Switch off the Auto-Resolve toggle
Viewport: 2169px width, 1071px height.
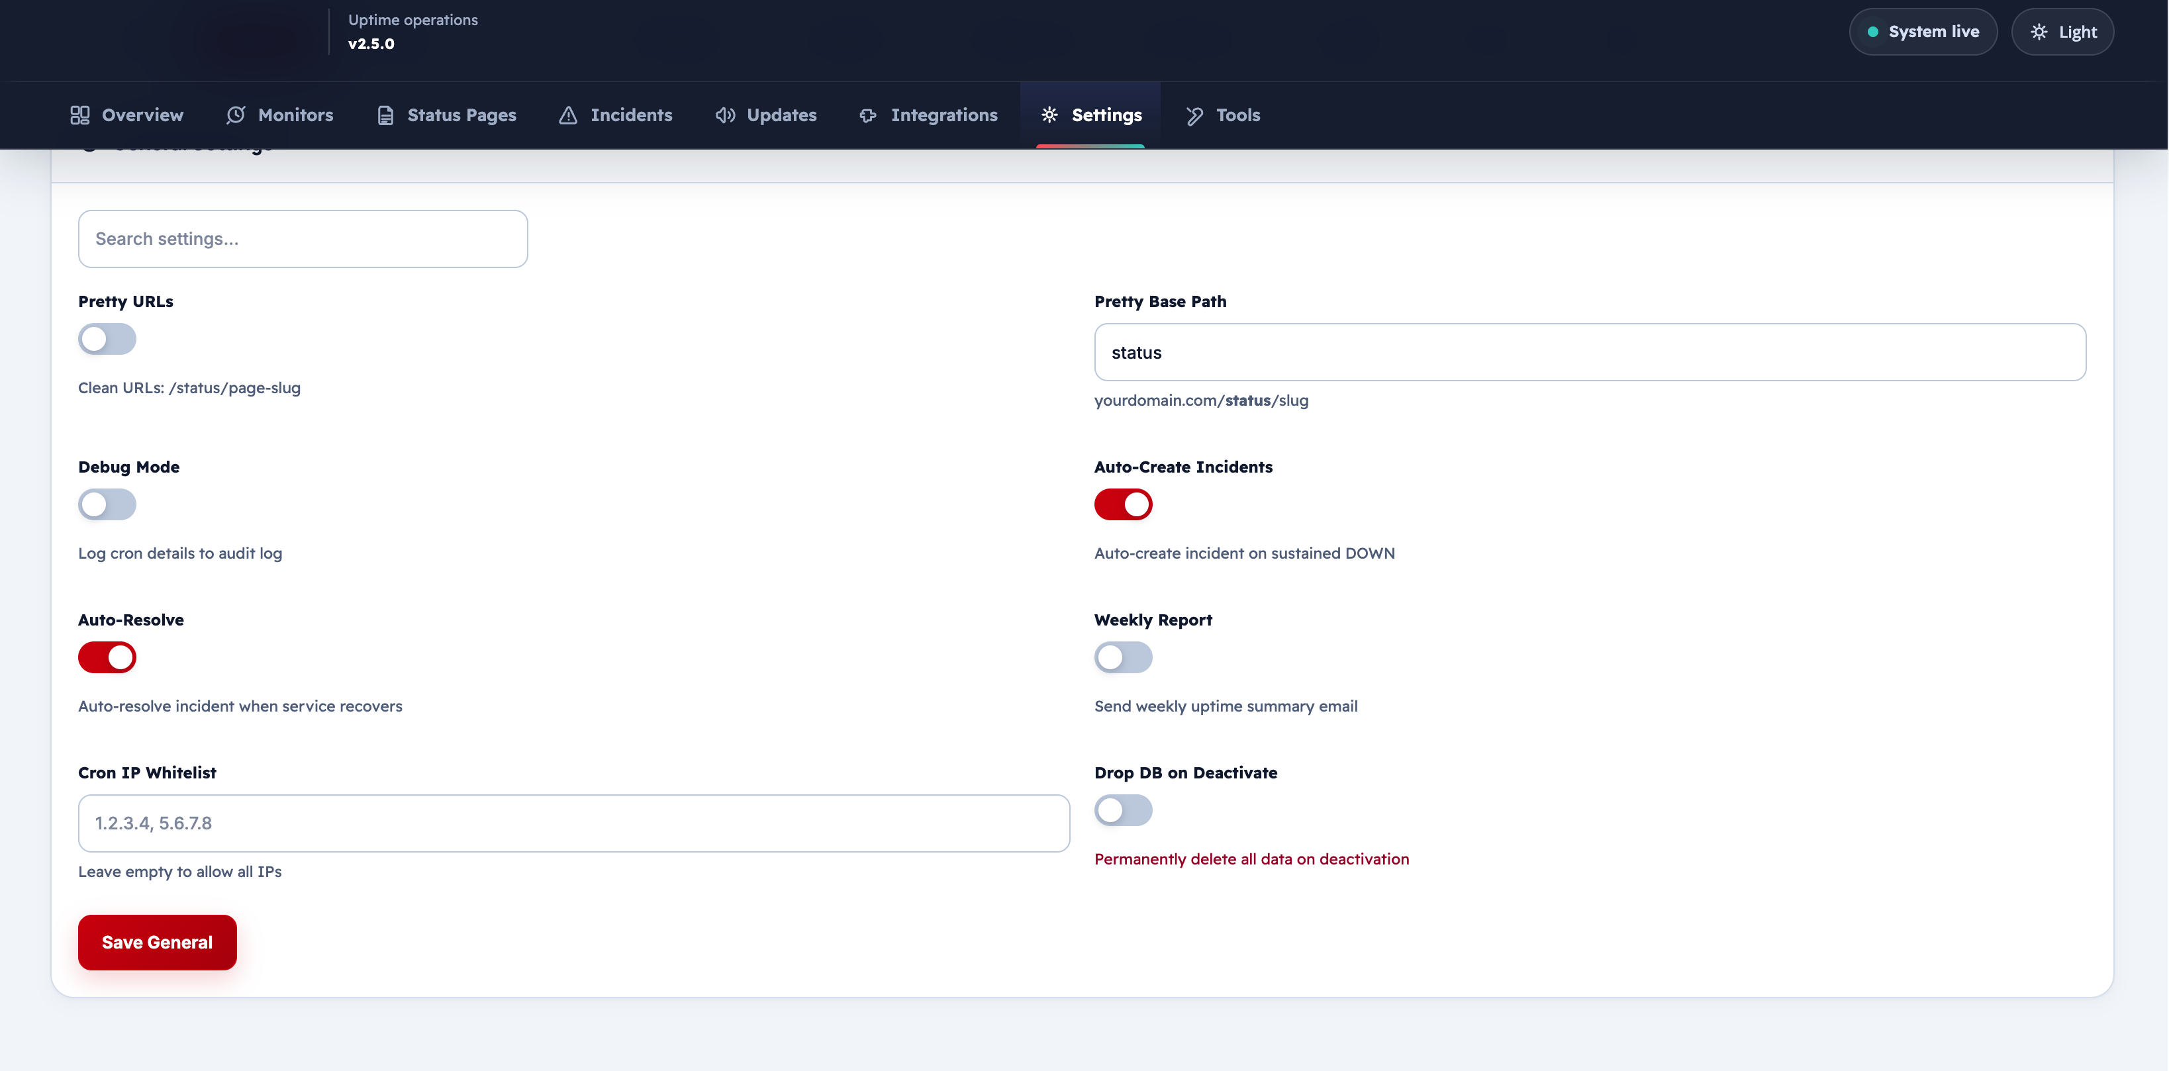[x=107, y=657]
